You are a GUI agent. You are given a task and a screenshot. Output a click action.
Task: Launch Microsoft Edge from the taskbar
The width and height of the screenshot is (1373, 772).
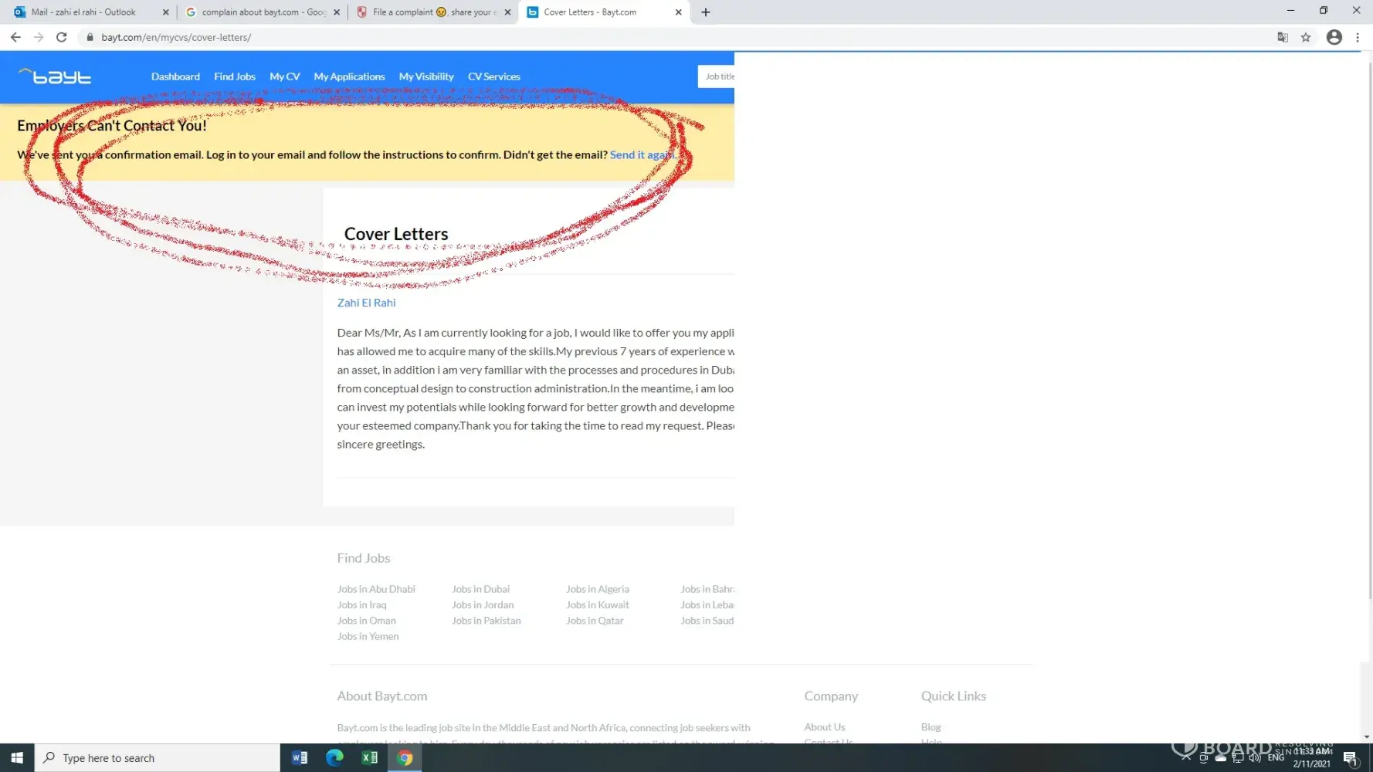pyautogui.click(x=334, y=758)
